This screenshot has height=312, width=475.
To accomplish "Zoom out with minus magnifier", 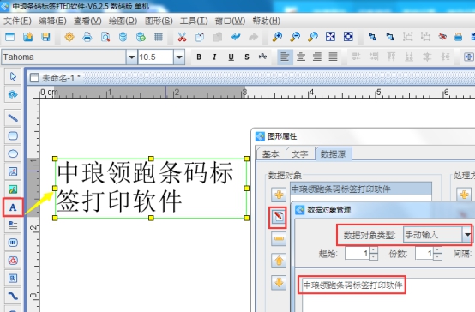I will [x=295, y=37].
